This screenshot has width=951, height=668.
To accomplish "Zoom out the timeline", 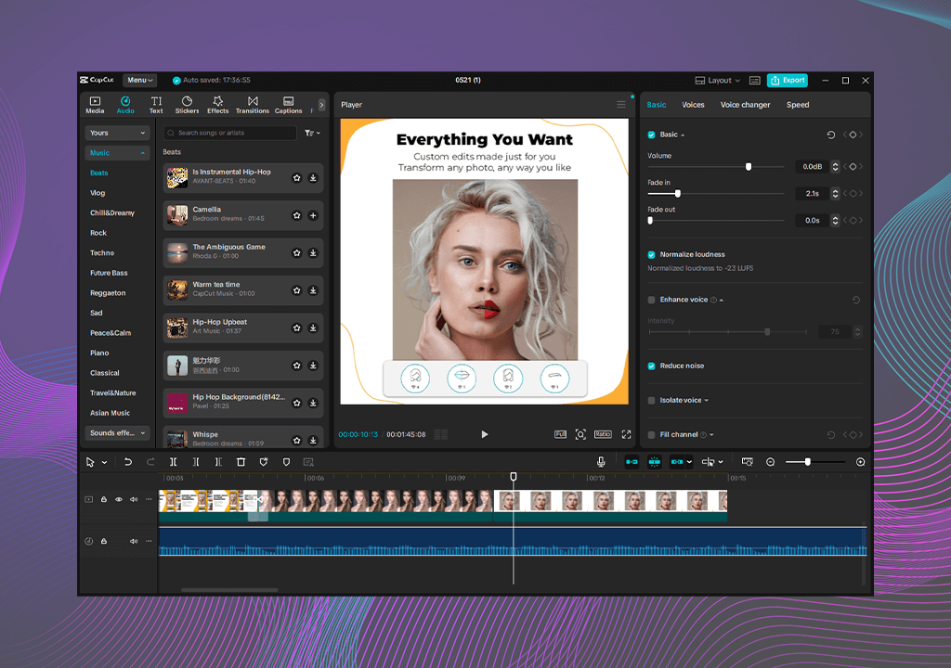I will pyautogui.click(x=770, y=462).
